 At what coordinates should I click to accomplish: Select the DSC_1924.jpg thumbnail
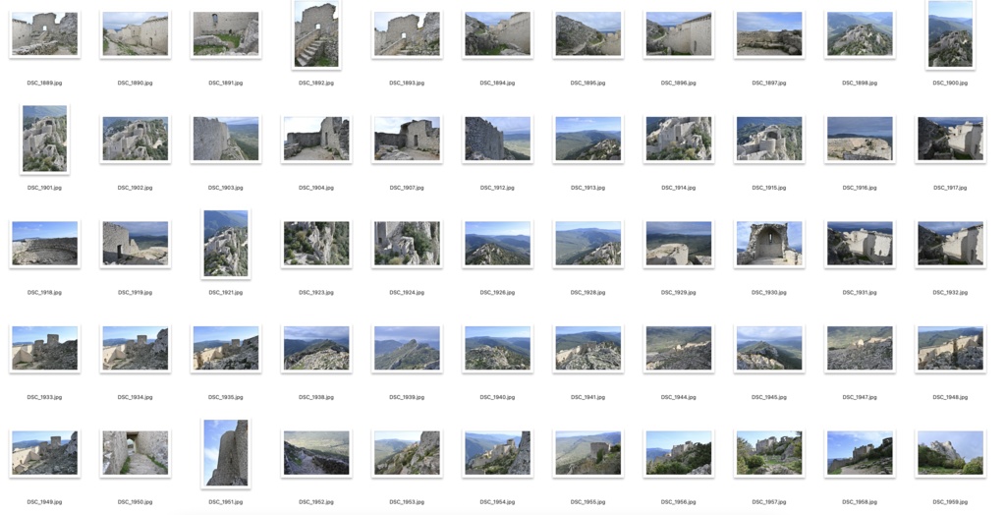407,244
